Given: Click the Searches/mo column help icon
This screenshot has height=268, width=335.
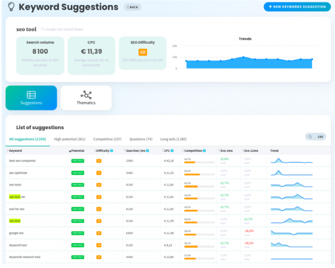Looking at the screenshot, I should pos(147,151).
